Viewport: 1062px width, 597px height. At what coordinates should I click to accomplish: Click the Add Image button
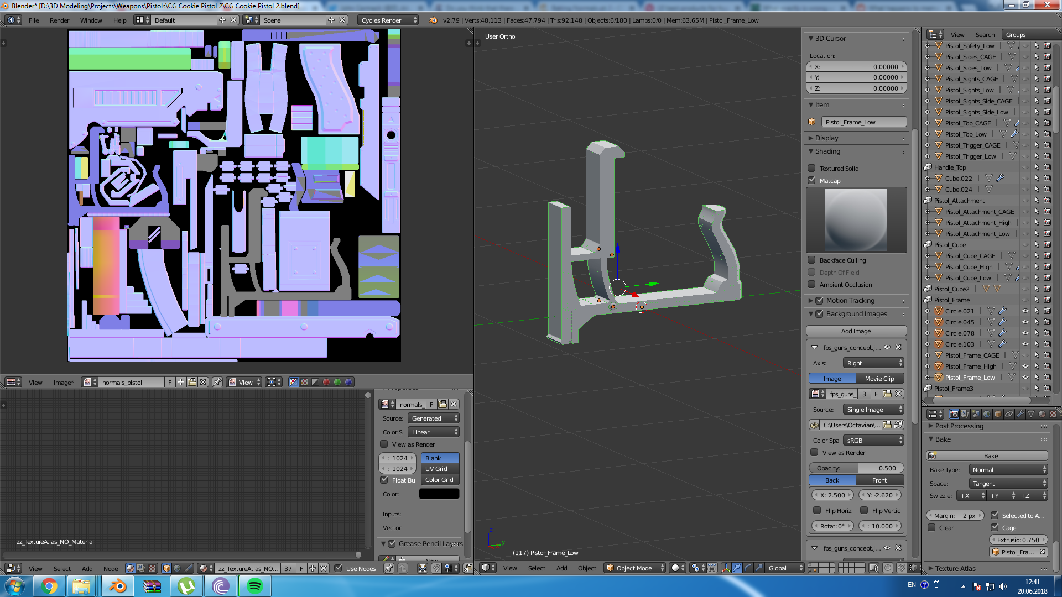click(856, 331)
